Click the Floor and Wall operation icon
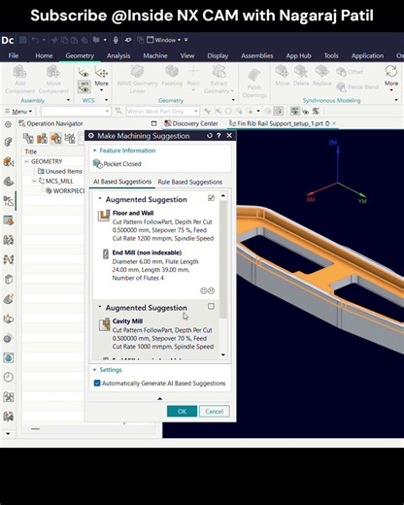This screenshot has height=505, width=404. pyautogui.click(x=104, y=216)
